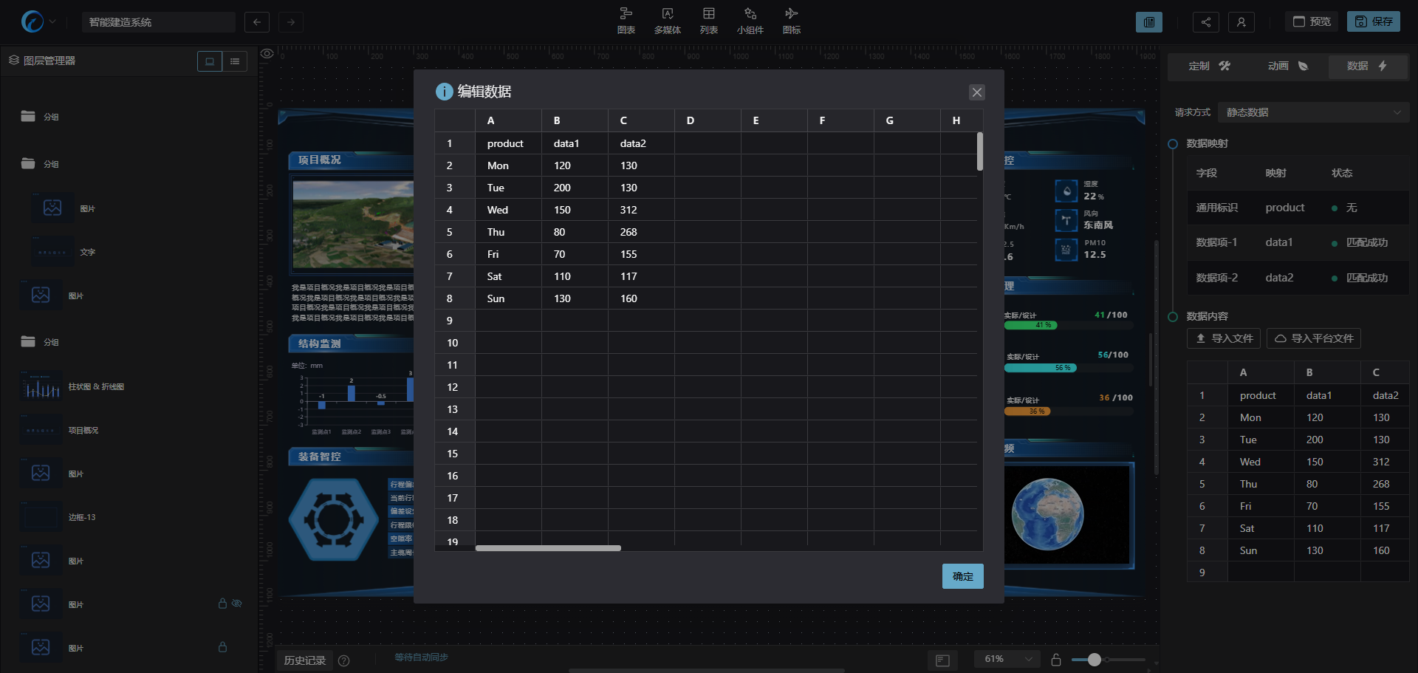Click the redo arrow in top toolbar
1418x673 pixels.
(x=291, y=22)
